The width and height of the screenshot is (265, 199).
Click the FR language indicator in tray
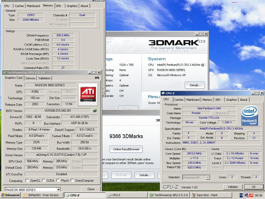tap(241, 195)
